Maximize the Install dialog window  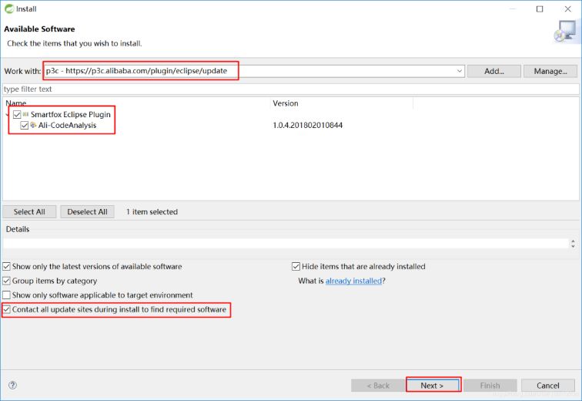pos(540,9)
